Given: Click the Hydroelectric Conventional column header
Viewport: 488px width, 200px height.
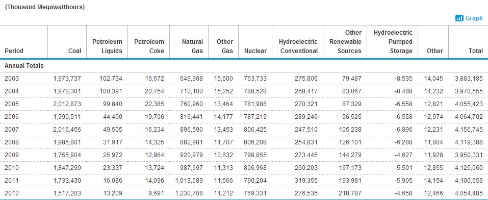Looking at the screenshot, I should click(x=298, y=46).
